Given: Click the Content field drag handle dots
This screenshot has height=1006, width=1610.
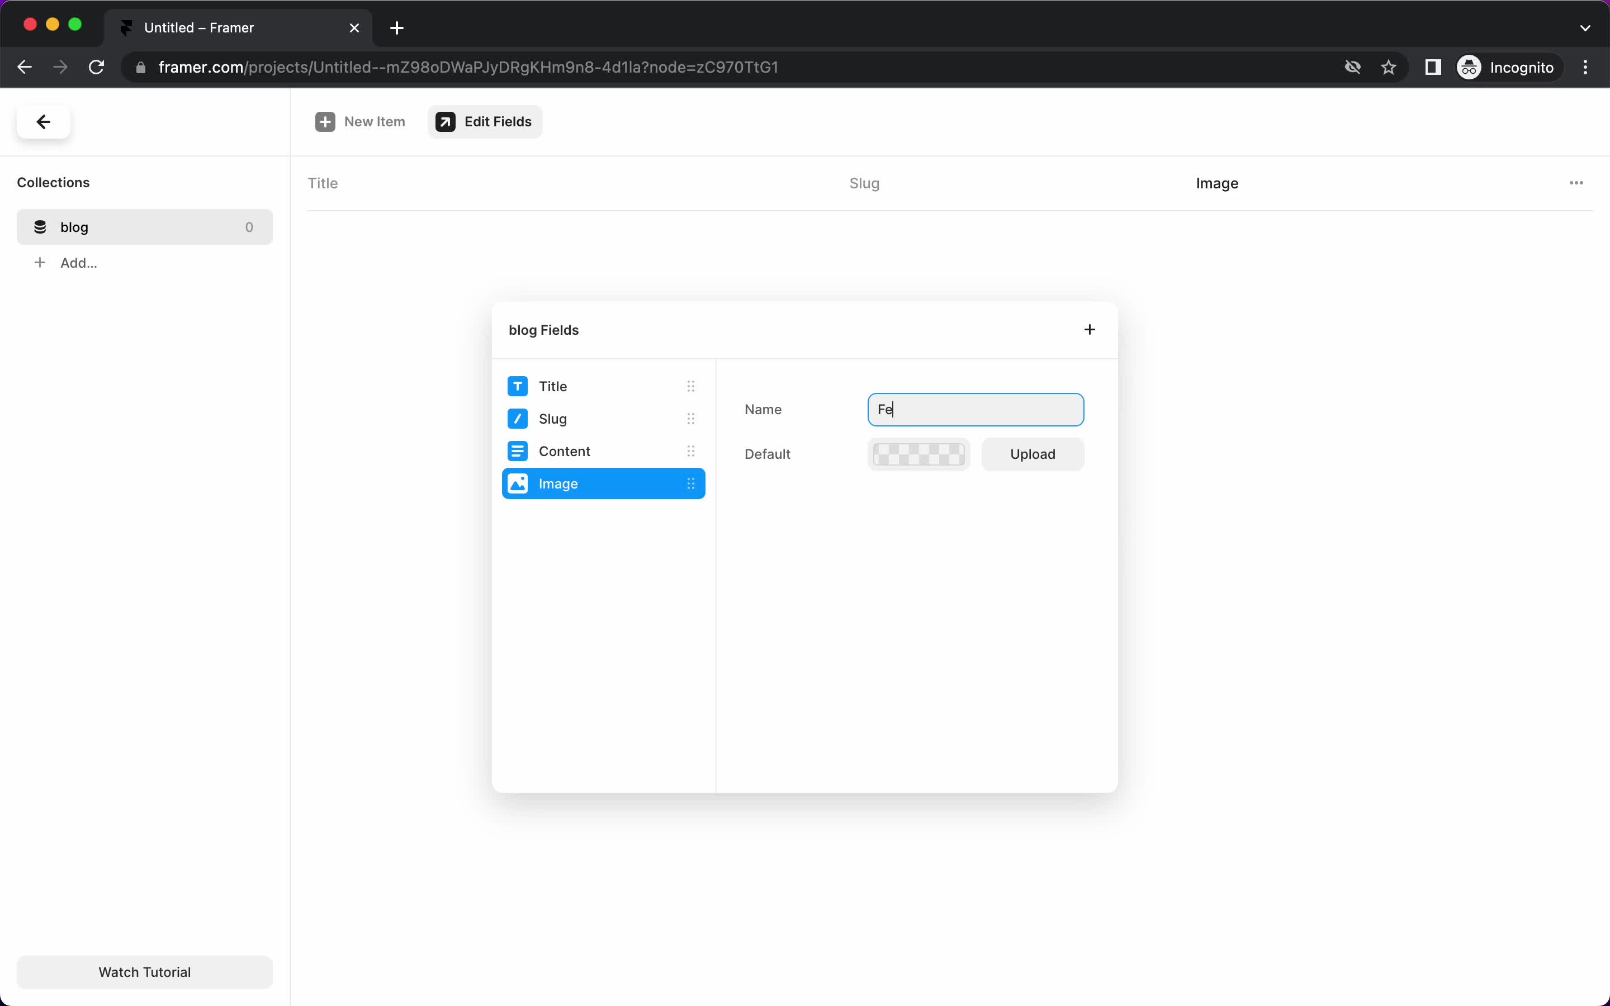Looking at the screenshot, I should pyautogui.click(x=691, y=451).
